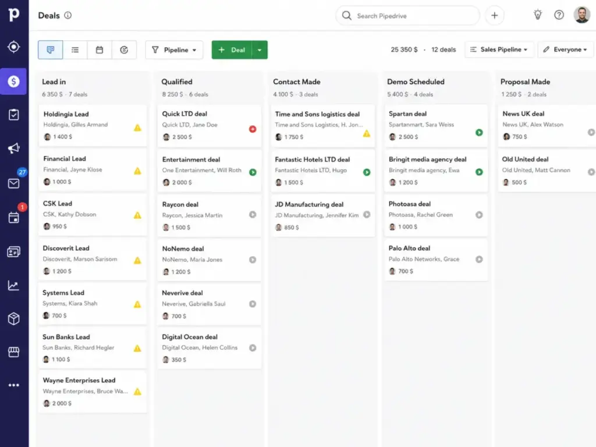Click the '25 350 $' total value
Image resolution: width=596 pixels, height=447 pixels.
404,49
